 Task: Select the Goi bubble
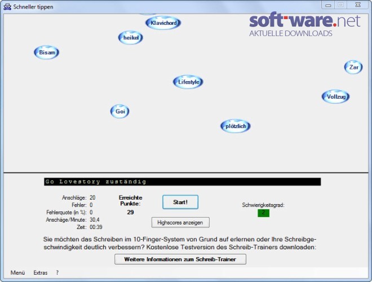point(120,111)
